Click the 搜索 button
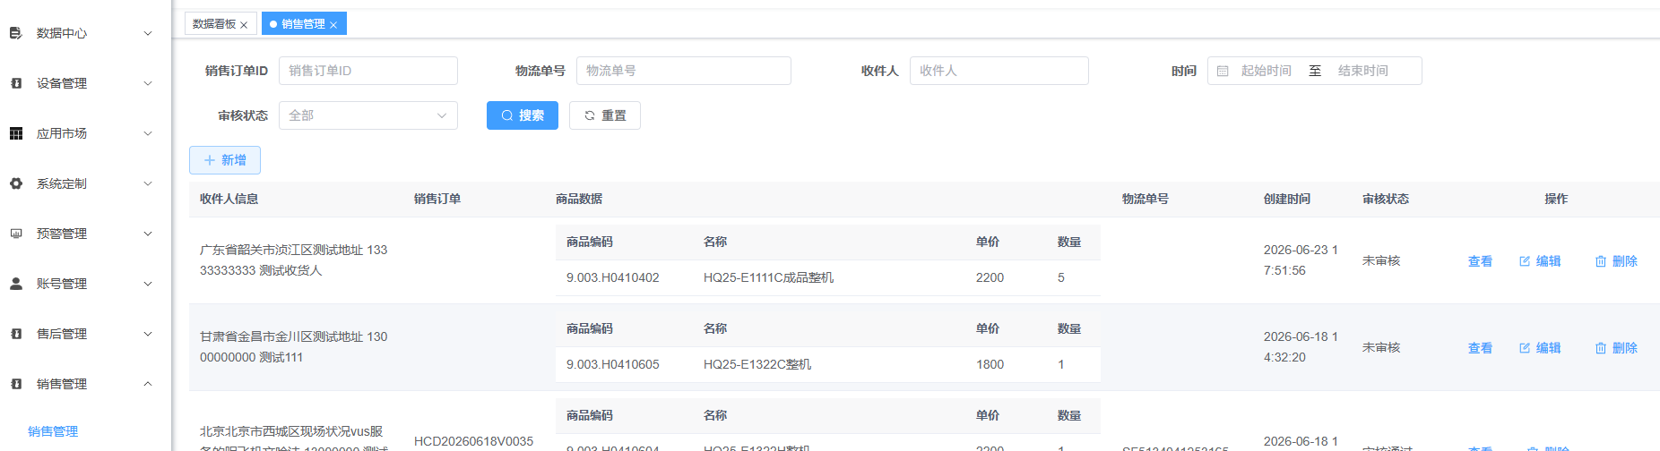The height and width of the screenshot is (451, 1660). click(x=523, y=115)
